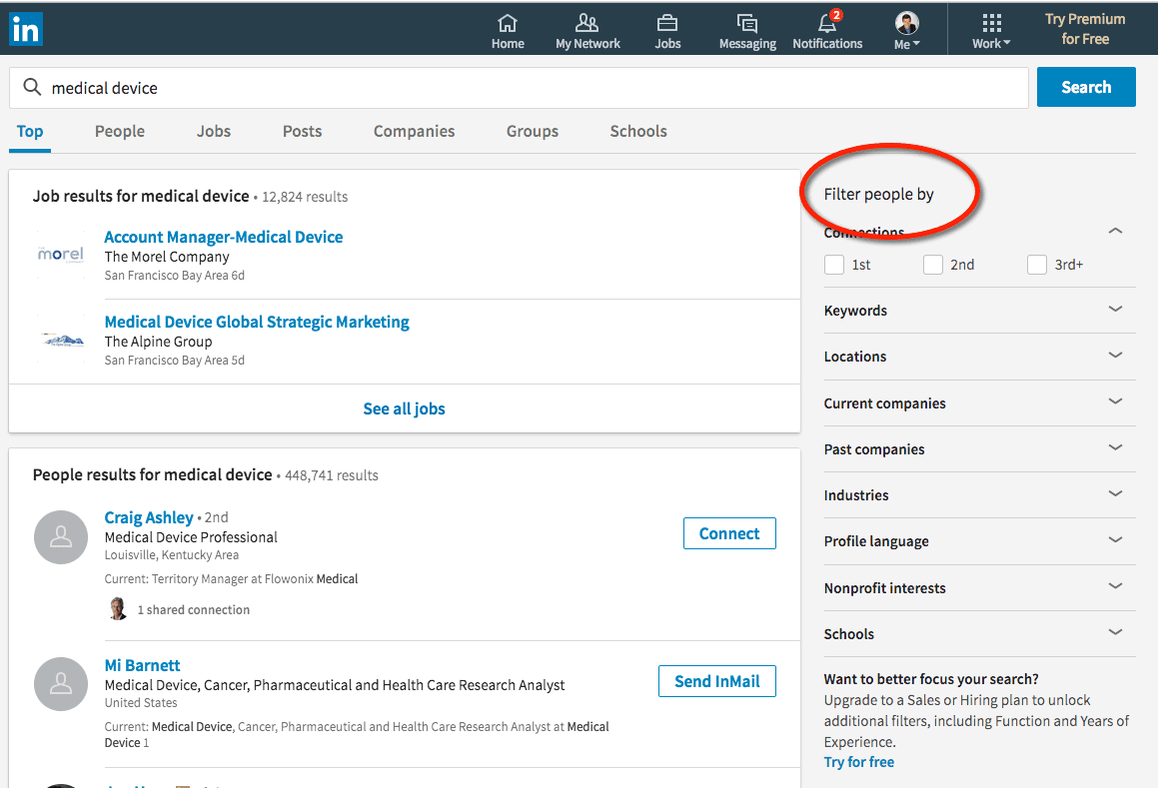The height and width of the screenshot is (788, 1159).
Task: Click the Search button
Action: (1086, 87)
